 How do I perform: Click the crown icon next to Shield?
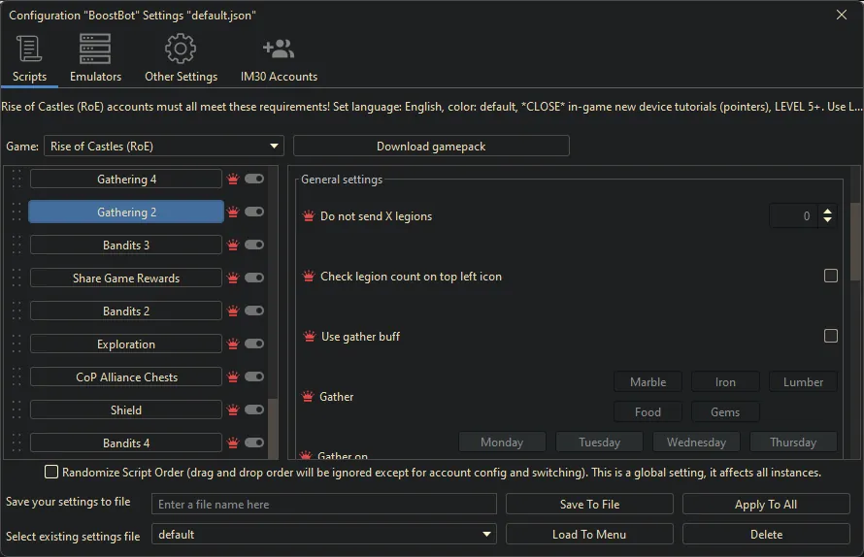pos(233,410)
